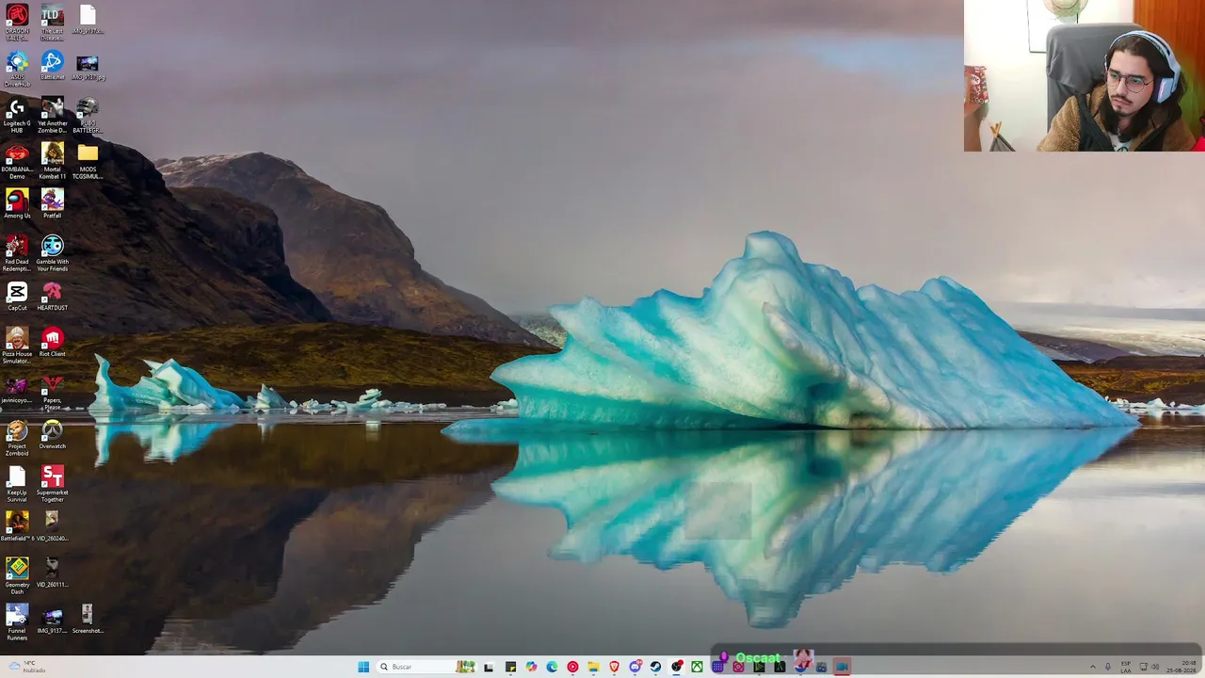Select the Battlefield 6 desktop icon
This screenshot has width=1205, height=678.
tap(17, 526)
